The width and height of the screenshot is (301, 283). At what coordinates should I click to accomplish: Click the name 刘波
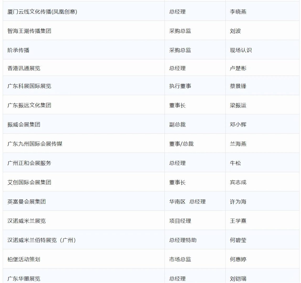pyautogui.click(x=235, y=31)
